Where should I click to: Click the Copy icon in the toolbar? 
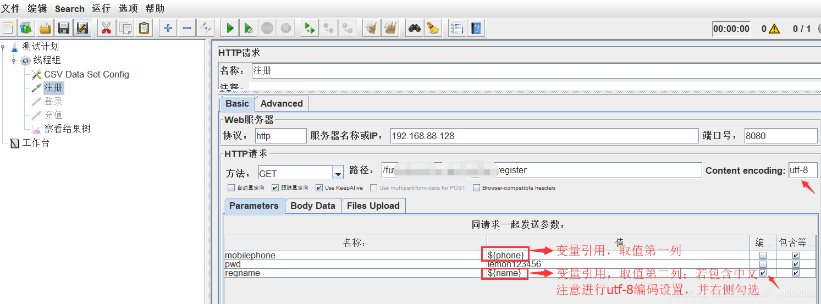[125, 27]
